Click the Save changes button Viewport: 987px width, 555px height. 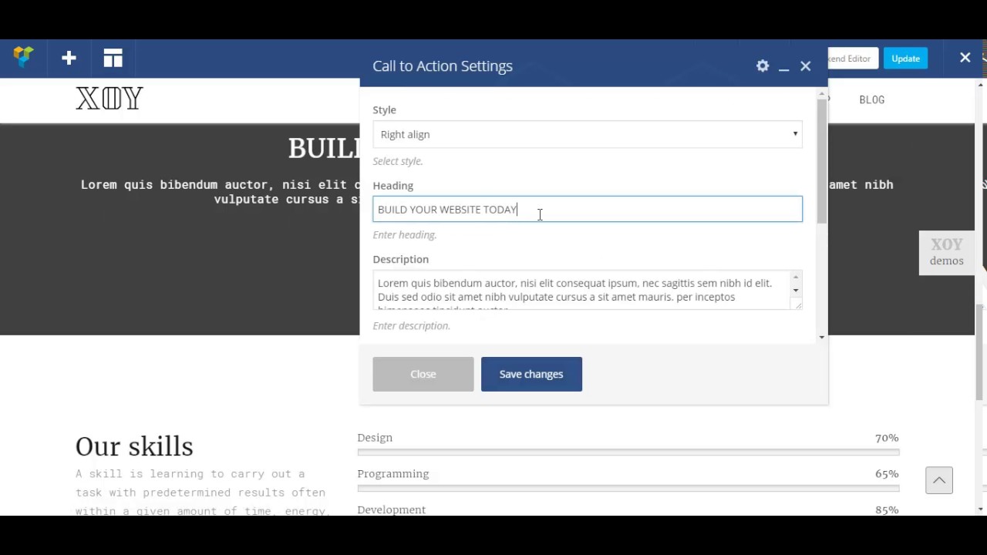[x=531, y=374]
